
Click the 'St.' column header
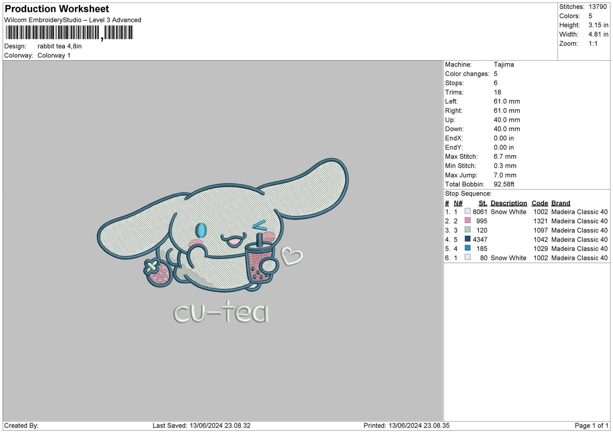pos(483,203)
